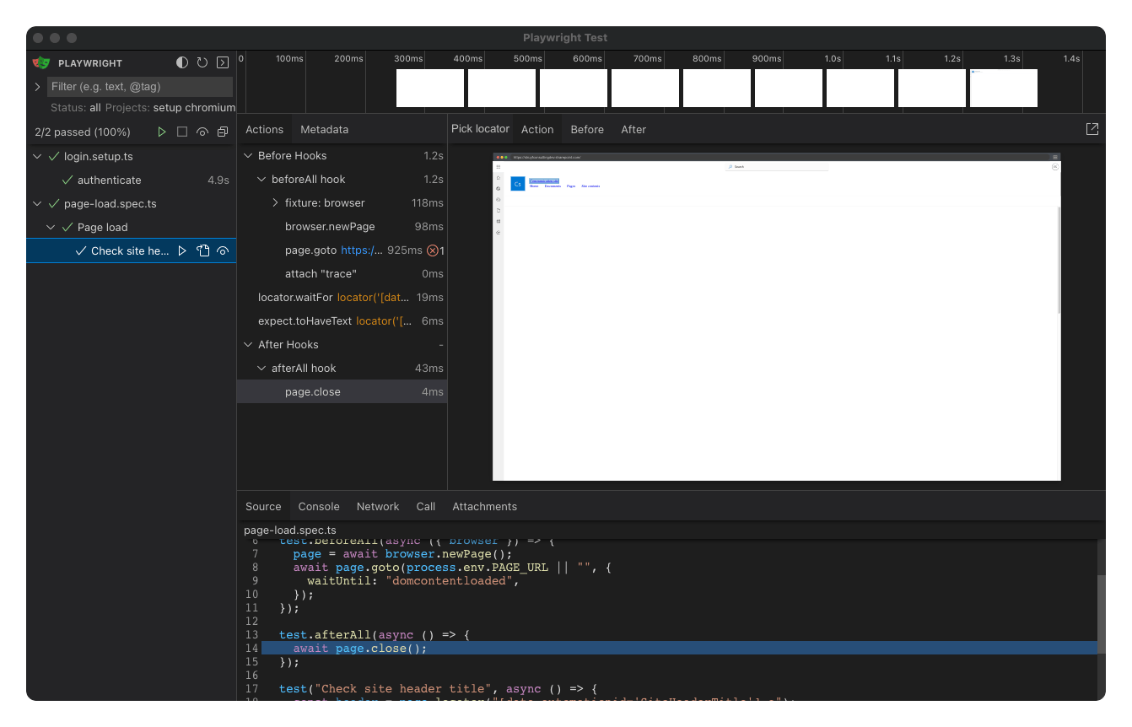Viewport: 1132px width, 727px height.
Task: Collapse the login.setup.ts tree node
Action: 37,157
